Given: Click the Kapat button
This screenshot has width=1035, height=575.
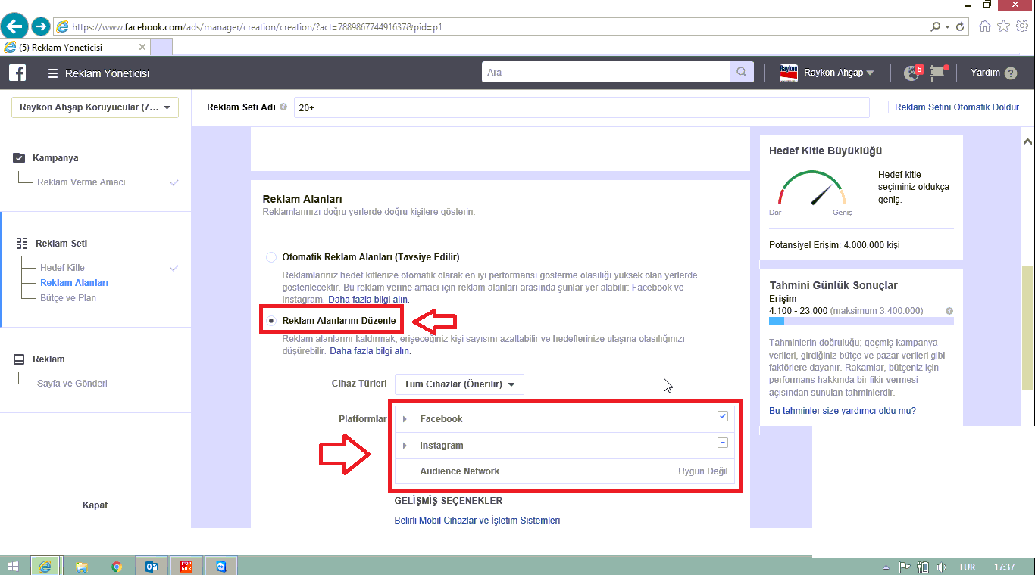Looking at the screenshot, I should (95, 505).
